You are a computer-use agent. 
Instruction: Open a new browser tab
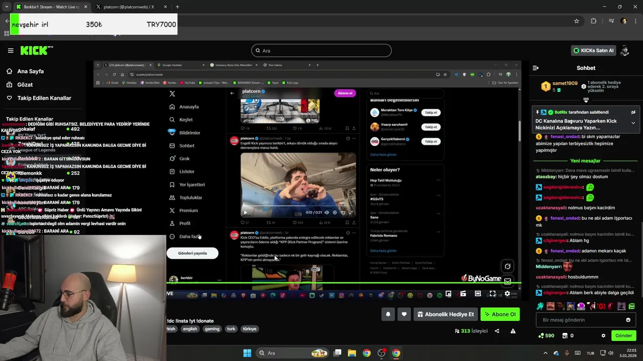177,7
